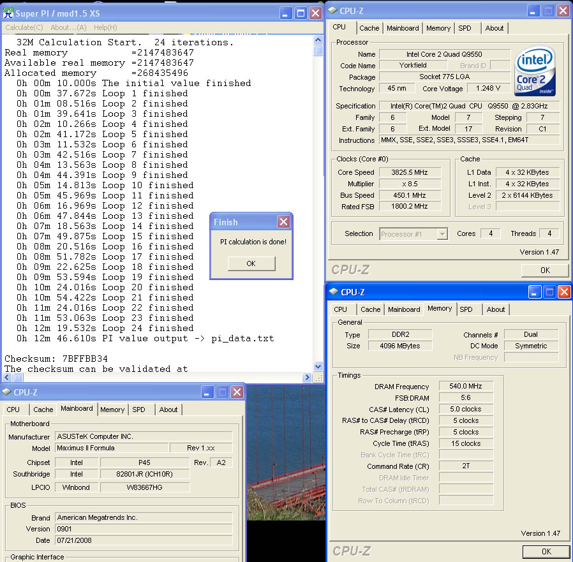
Task: Click the BIOS Date field 07/21/2008
Action: coord(144,540)
